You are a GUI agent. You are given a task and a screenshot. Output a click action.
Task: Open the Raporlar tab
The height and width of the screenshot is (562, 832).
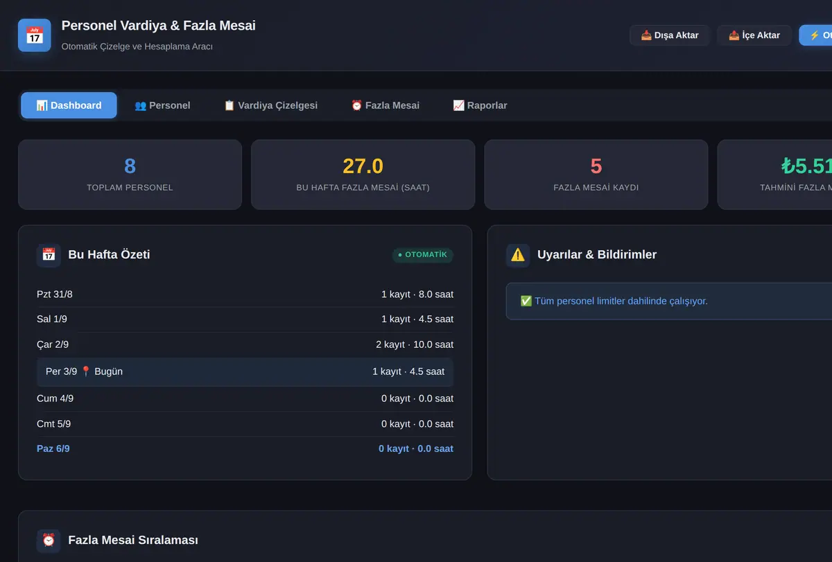(480, 105)
